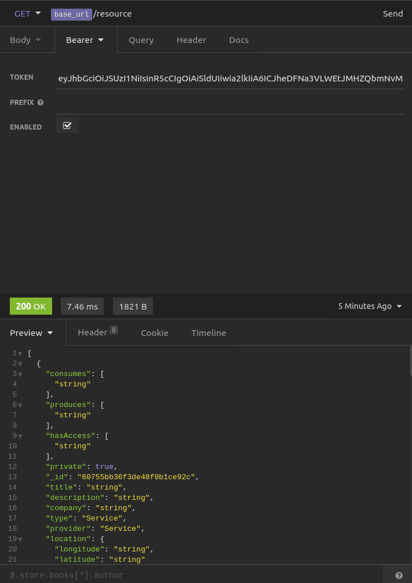This screenshot has height=583, width=412.
Task: Click the "title": "string" line
Action: pyautogui.click(x=86, y=487)
